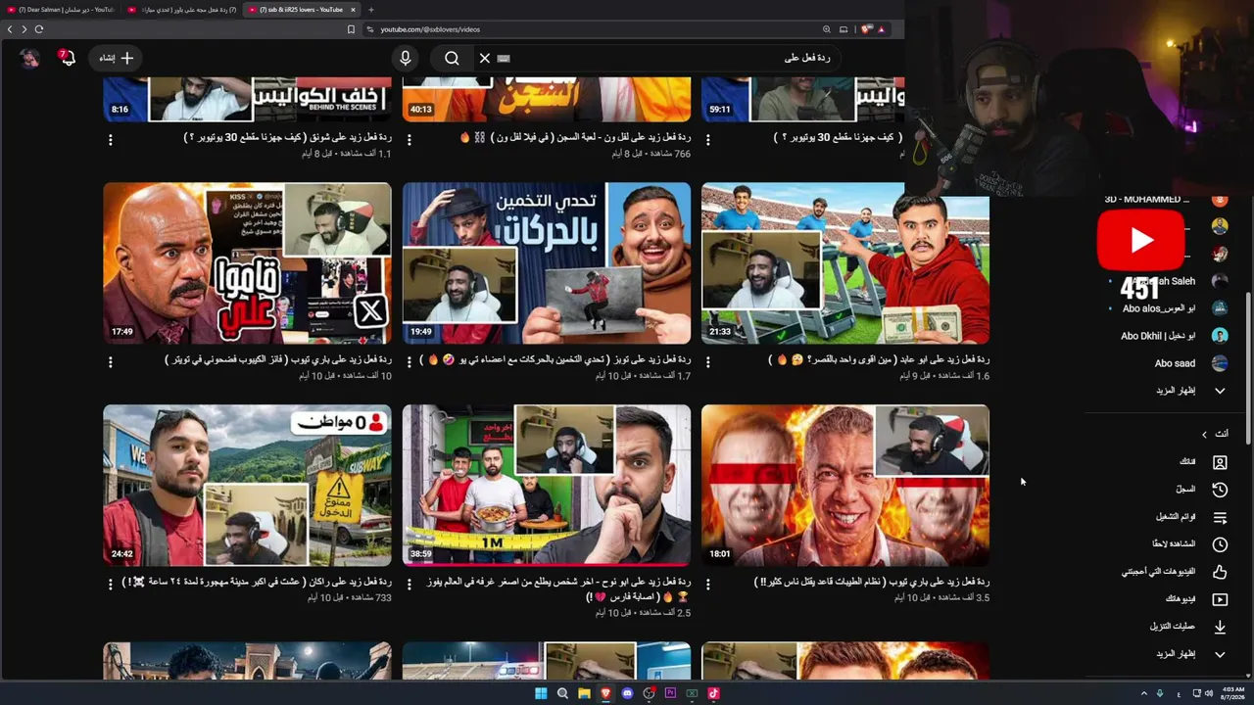Open Adobe Premiere Pro from the taskbar
Screen dimensions: 1254x705
tap(670, 693)
